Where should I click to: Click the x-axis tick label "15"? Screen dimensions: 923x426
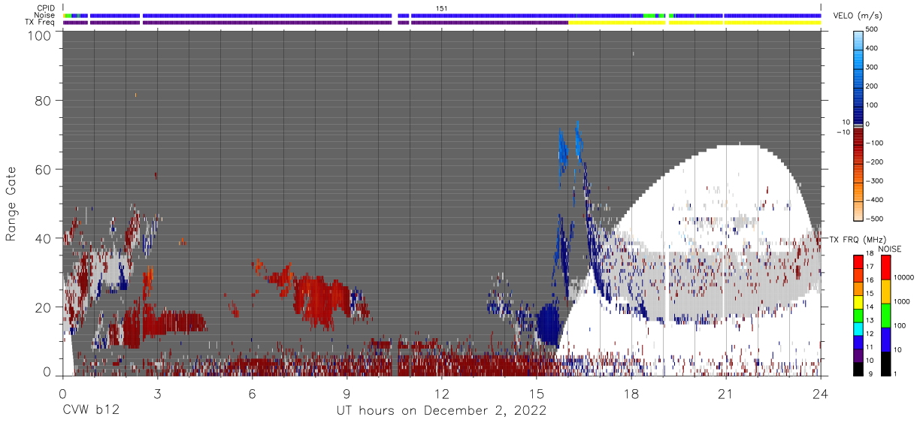click(536, 394)
